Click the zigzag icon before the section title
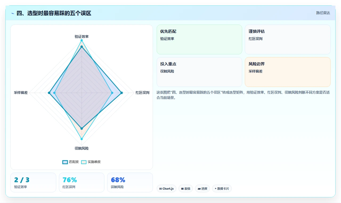 click(13, 13)
